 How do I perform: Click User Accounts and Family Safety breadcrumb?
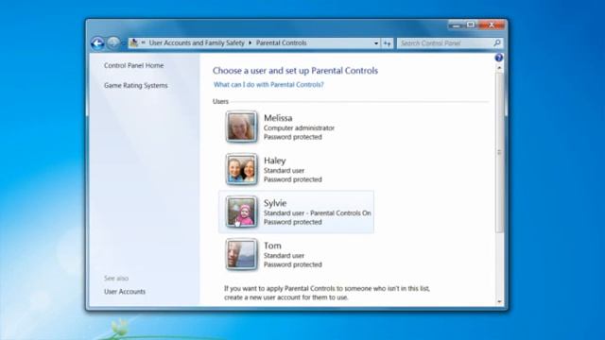[x=197, y=42]
